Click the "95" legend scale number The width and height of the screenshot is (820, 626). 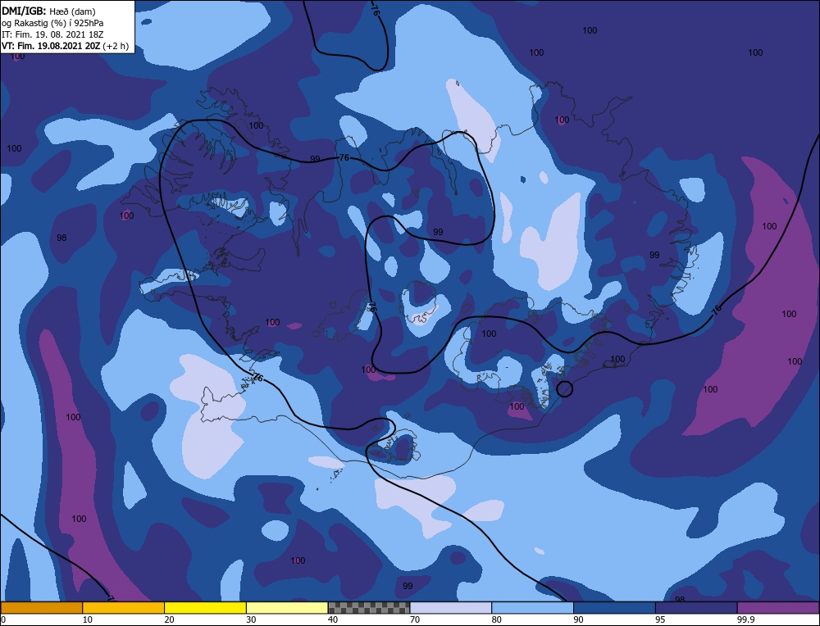(x=660, y=619)
